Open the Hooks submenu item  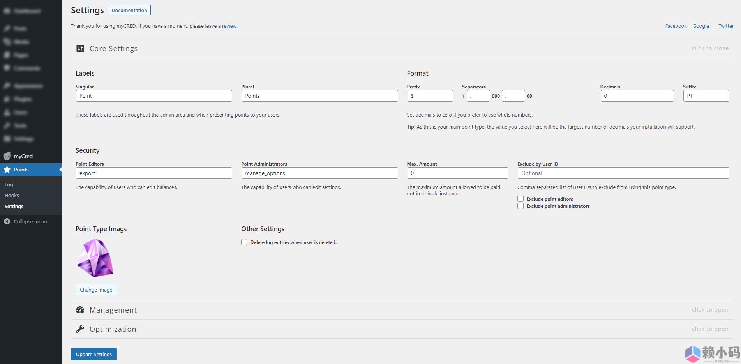click(12, 195)
